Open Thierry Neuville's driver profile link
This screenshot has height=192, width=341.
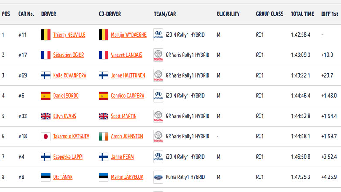tap(69, 35)
